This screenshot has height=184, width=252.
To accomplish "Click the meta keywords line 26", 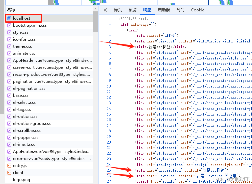I will [188, 176].
